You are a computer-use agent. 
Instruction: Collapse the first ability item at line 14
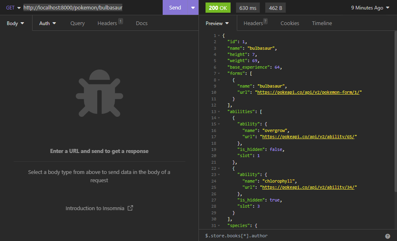[x=219, y=118]
